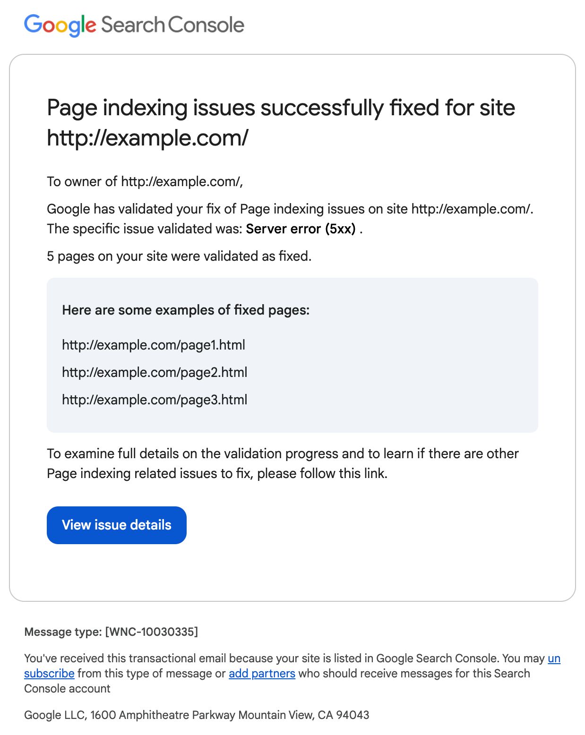Click the Google Search Console logo
The image size is (585, 735).
pyautogui.click(x=134, y=25)
